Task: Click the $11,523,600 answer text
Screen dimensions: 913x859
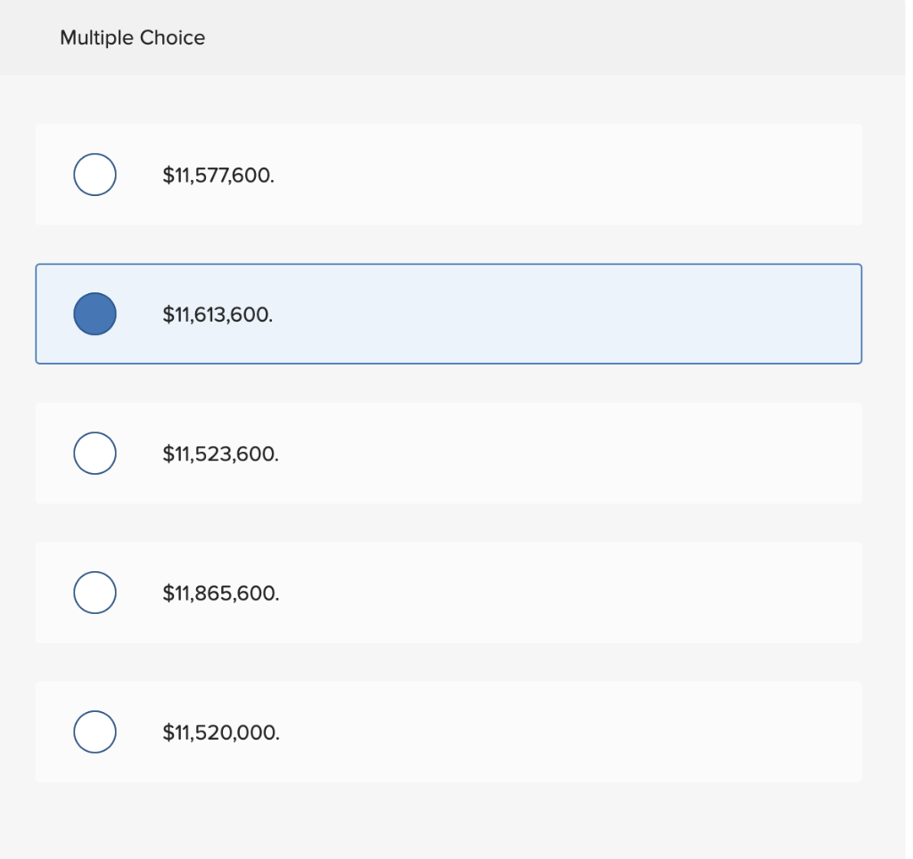Action: [x=220, y=454]
